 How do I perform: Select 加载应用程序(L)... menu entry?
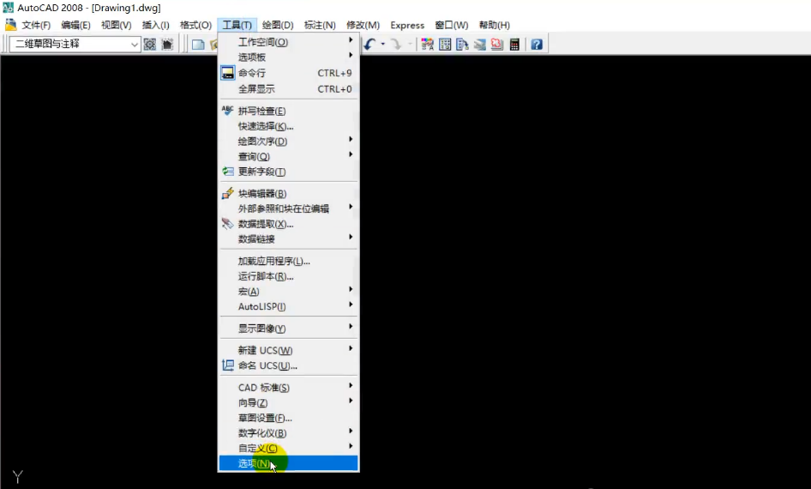click(288, 262)
